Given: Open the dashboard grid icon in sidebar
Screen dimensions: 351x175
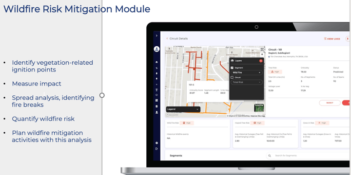Looking at the screenshot, I should [156, 101].
